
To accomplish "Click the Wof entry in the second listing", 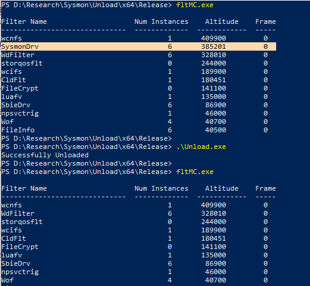I will click(x=8, y=280).
